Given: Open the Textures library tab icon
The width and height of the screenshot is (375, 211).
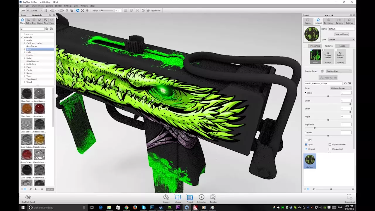Looking at the screenshot, I should pos(46,21).
